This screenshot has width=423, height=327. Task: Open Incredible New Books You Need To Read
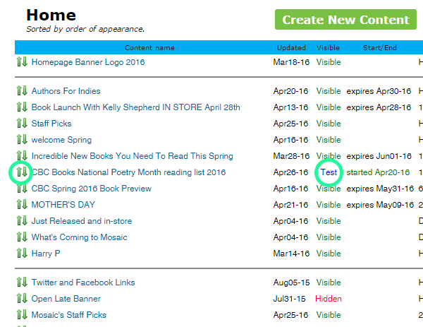132,156
